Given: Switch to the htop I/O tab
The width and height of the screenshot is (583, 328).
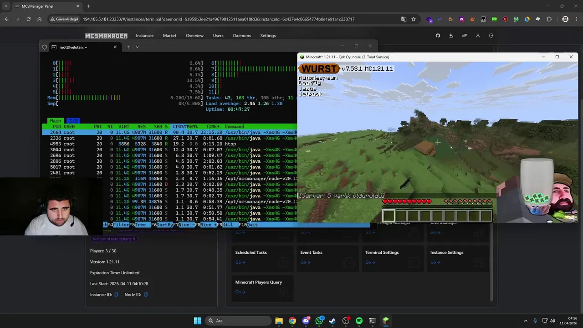Looking at the screenshot, I should click(73, 121).
